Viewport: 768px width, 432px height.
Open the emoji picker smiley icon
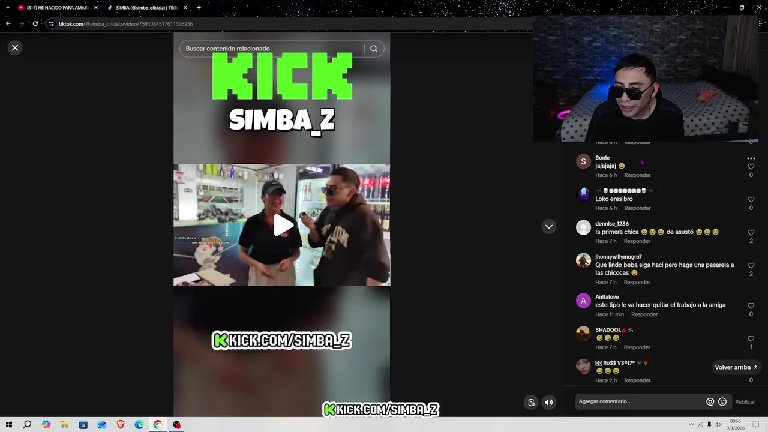click(722, 402)
